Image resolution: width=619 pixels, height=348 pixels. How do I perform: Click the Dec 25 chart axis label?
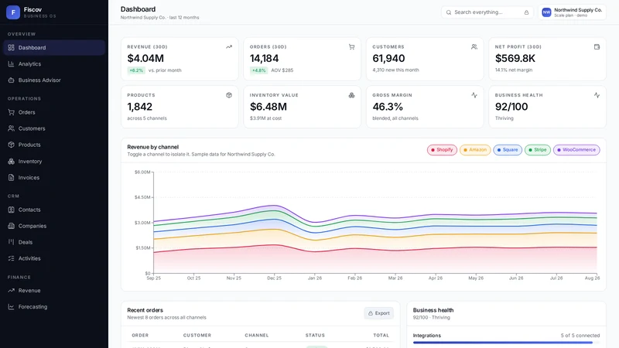point(274,278)
